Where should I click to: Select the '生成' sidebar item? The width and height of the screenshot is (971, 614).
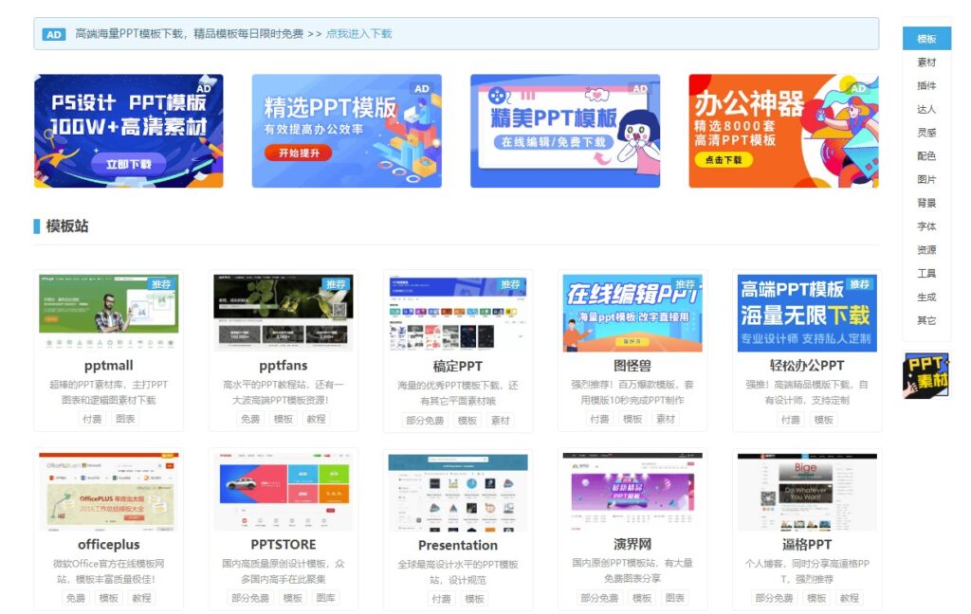tap(926, 298)
